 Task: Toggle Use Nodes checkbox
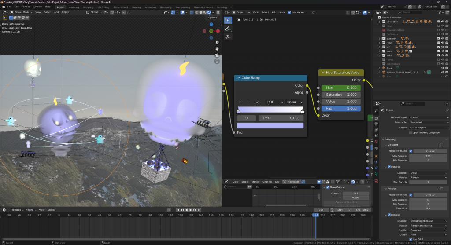pos(289,12)
